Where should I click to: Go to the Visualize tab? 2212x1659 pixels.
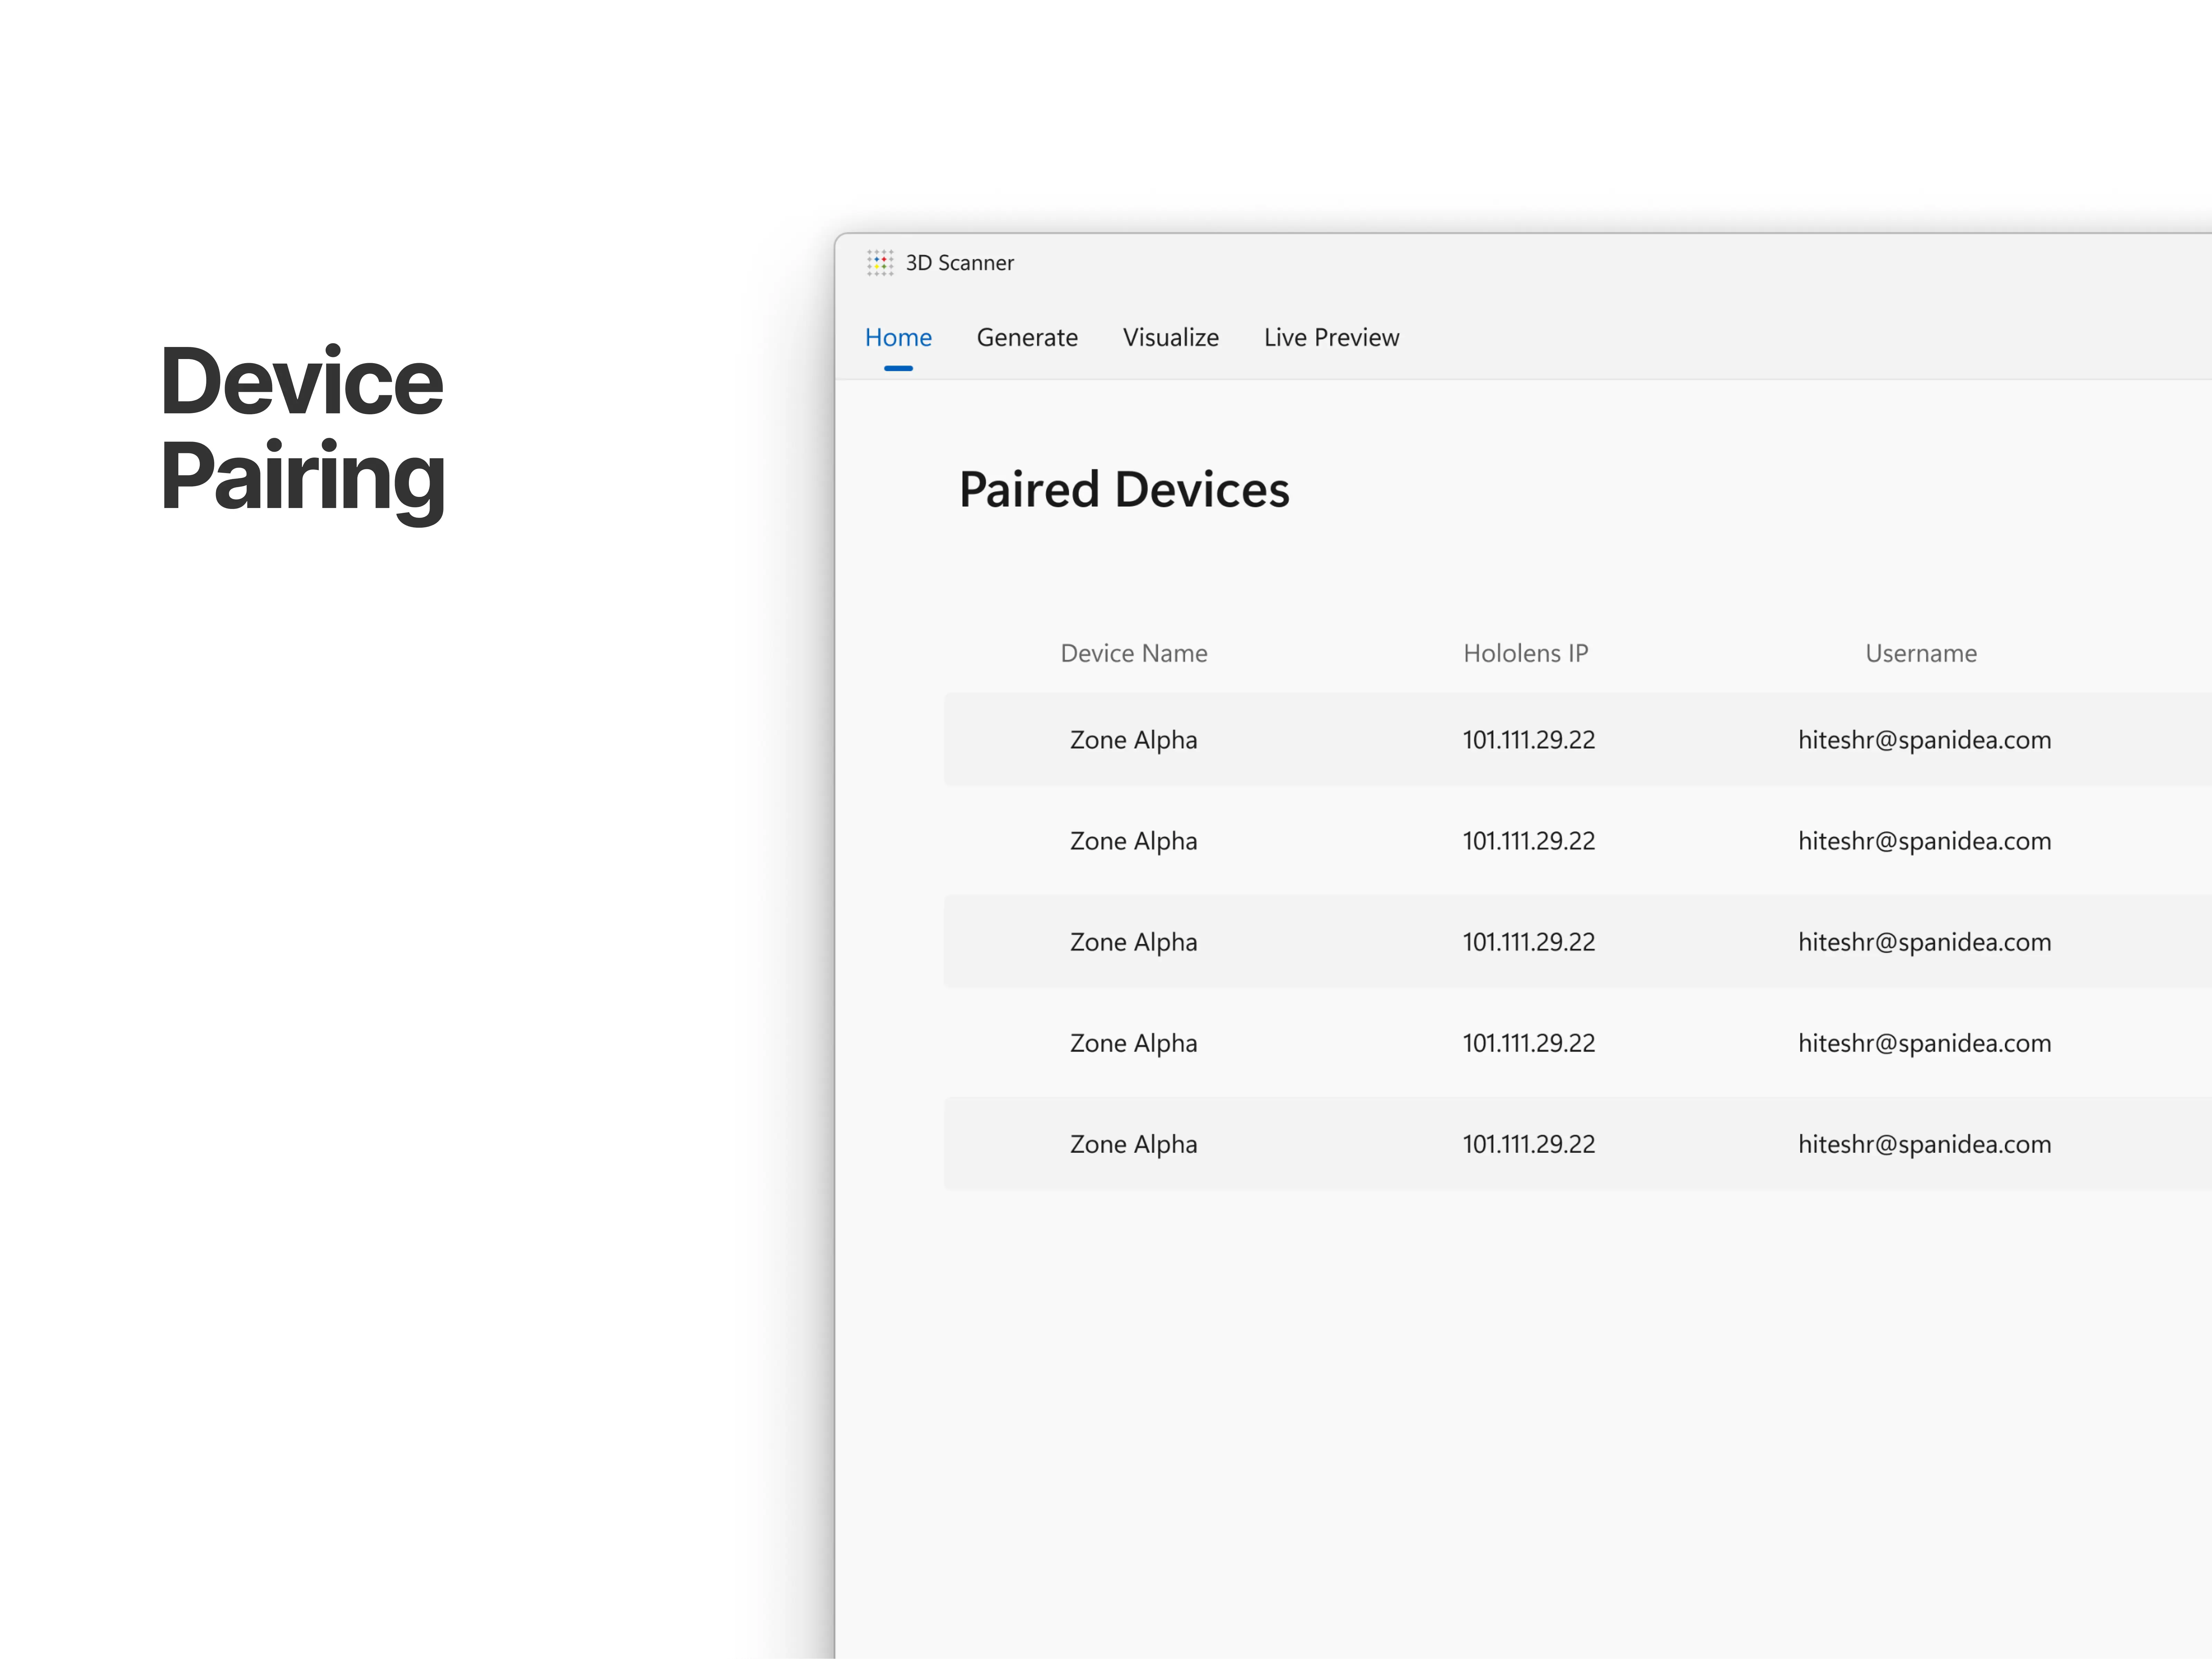coord(1170,338)
